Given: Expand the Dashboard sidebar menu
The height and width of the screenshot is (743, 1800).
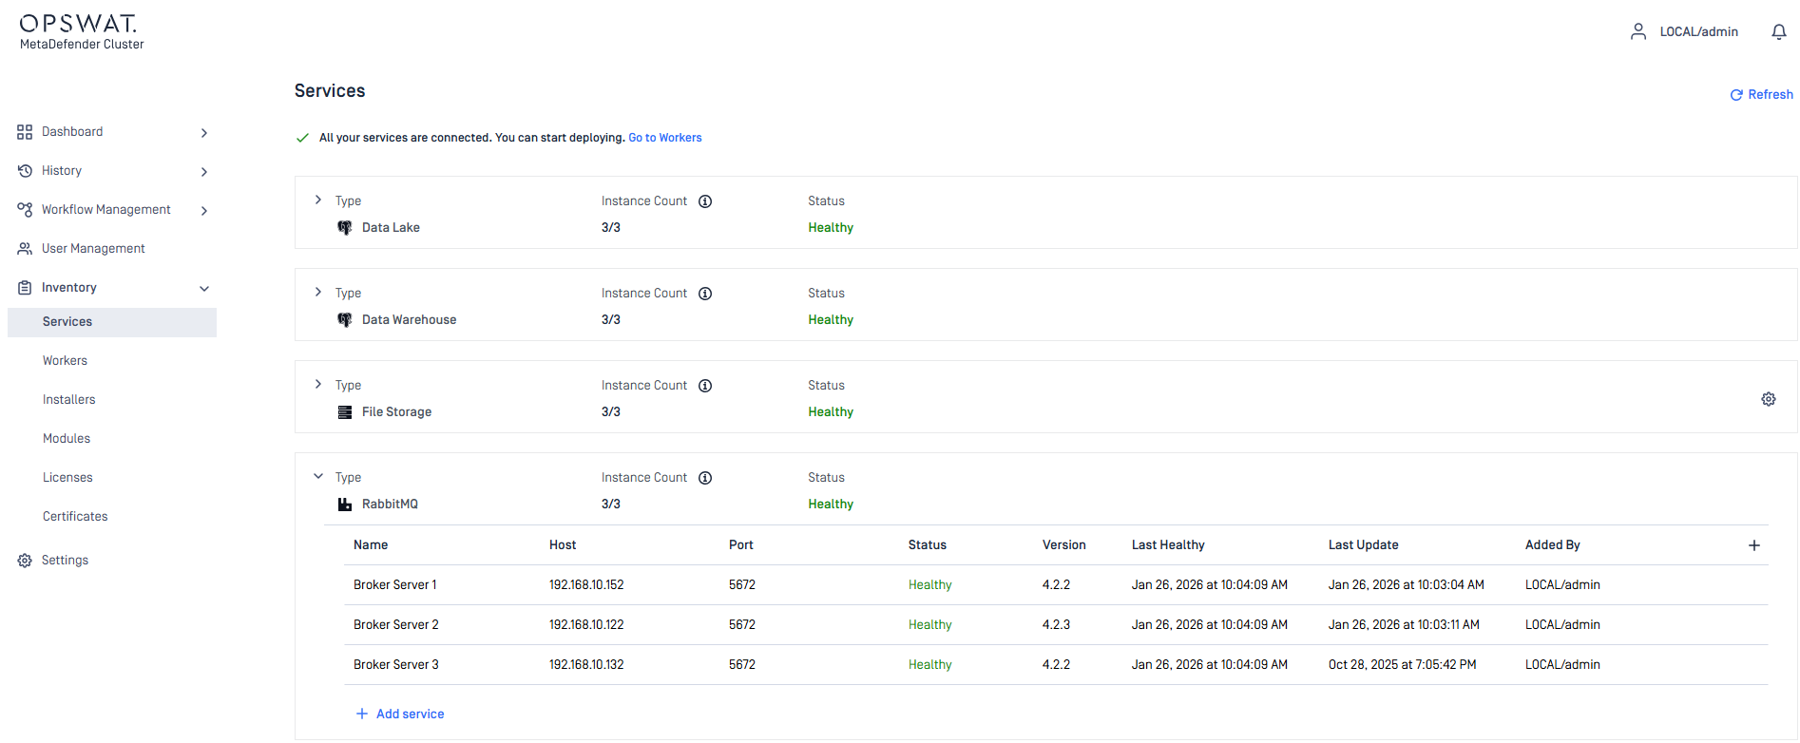Looking at the screenshot, I should 203,133.
